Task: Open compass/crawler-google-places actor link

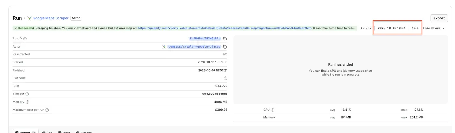Action: [x=194, y=47]
